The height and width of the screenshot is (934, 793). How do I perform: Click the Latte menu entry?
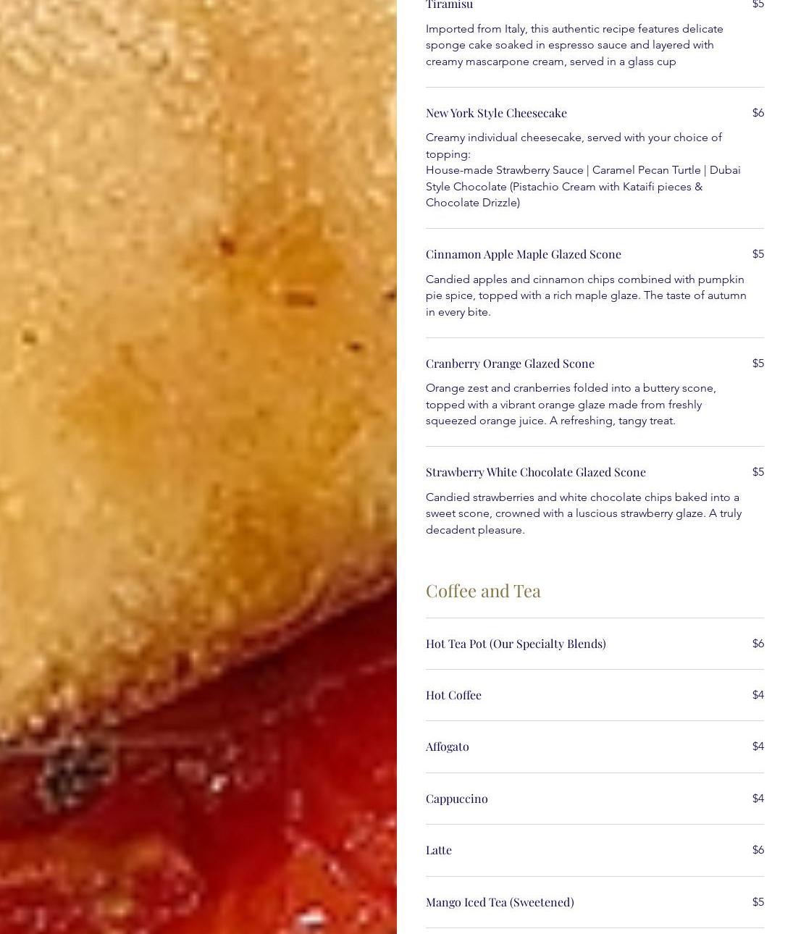[x=439, y=850]
